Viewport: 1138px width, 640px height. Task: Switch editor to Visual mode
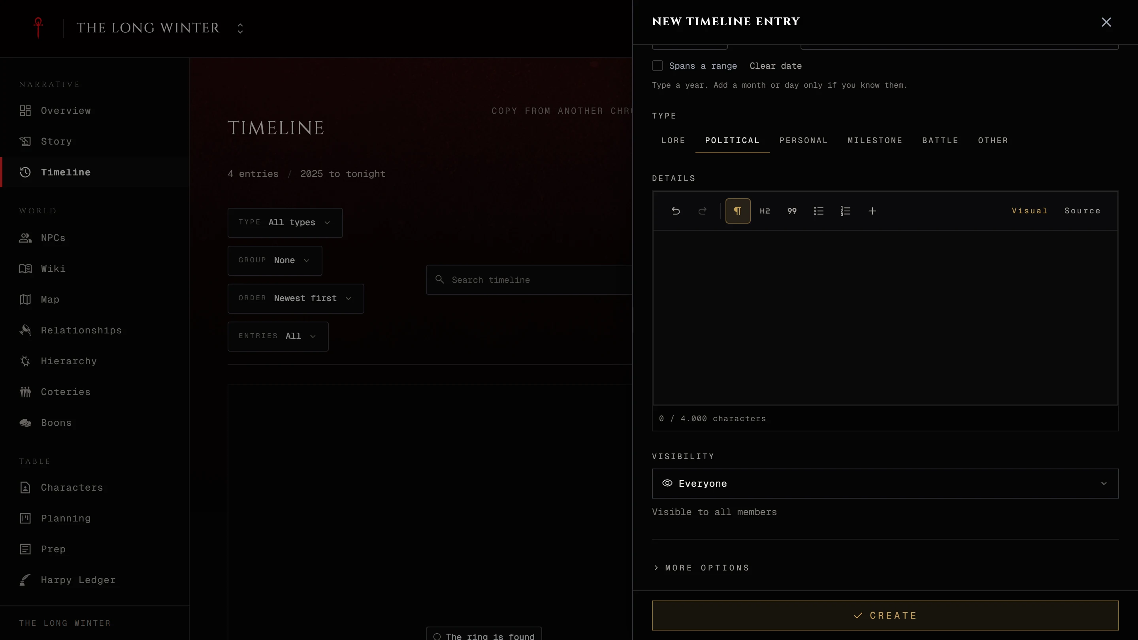(1029, 211)
